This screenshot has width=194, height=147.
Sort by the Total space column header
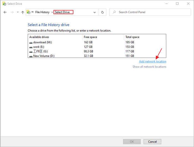click(132, 37)
